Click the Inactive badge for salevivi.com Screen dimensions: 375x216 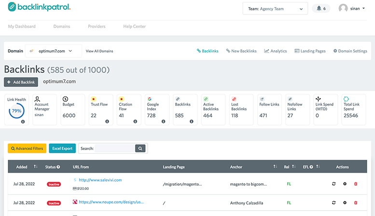pyautogui.click(x=54, y=184)
